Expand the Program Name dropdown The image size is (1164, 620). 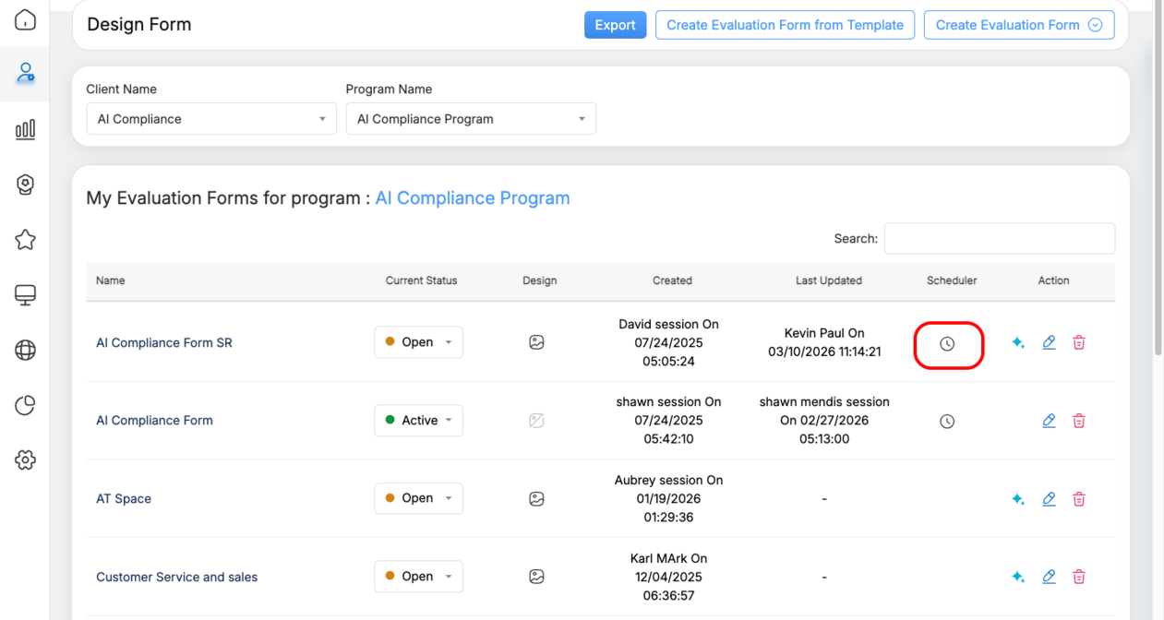pyautogui.click(x=471, y=119)
